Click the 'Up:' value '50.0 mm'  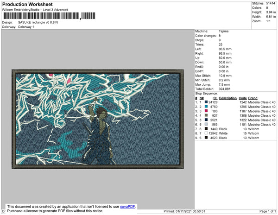225,58
